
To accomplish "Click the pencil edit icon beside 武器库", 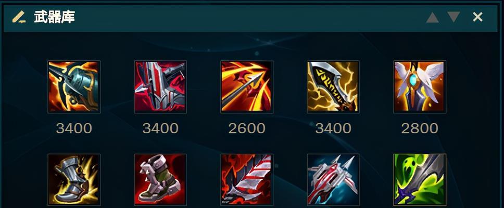I will [x=19, y=17].
